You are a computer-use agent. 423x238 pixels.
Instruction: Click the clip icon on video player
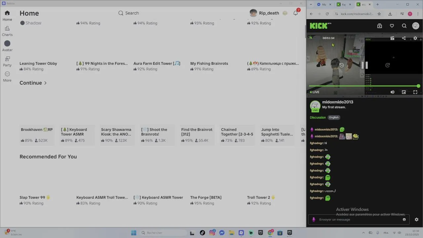point(392,38)
